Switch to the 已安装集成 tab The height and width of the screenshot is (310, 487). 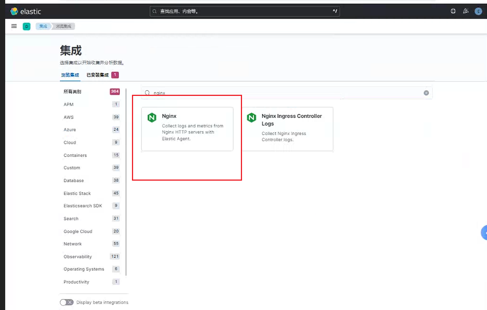102,75
